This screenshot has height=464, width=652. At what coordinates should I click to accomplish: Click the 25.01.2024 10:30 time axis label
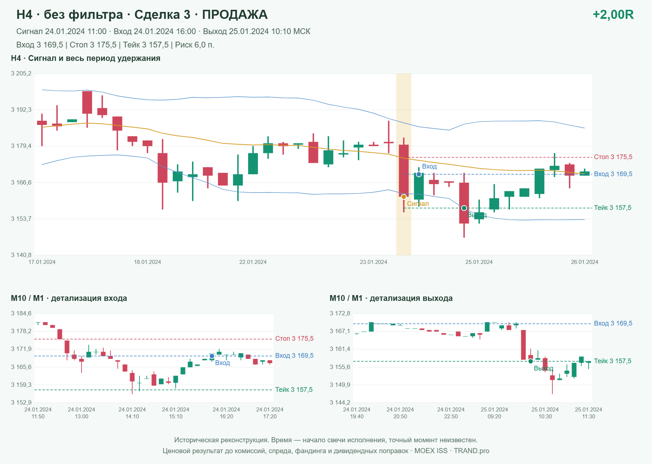[x=545, y=413]
